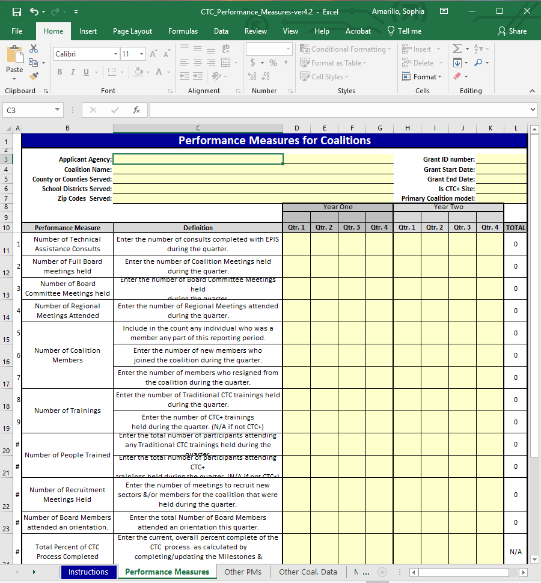Click the Find & Select magnifier icon
Viewport: 541px width, 583px height.
(x=478, y=63)
